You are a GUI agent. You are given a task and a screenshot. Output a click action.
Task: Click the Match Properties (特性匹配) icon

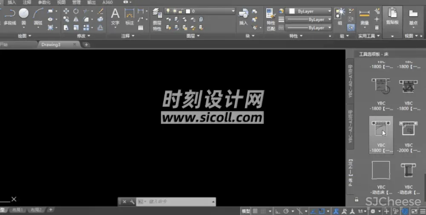pyautogui.click(x=271, y=19)
